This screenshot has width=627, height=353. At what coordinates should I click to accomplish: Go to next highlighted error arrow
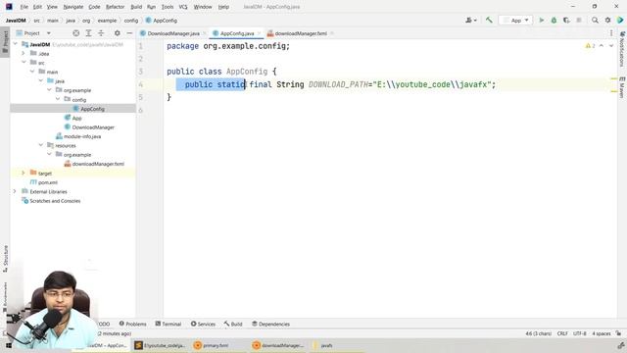611,46
